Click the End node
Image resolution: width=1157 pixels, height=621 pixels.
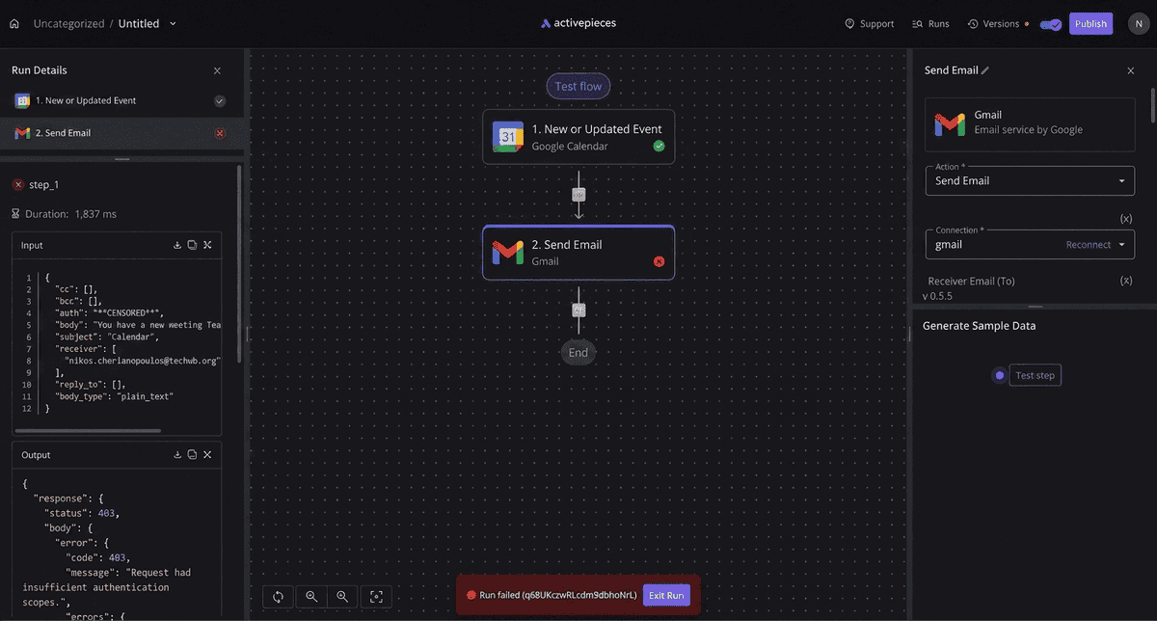click(x=578, y=353)
